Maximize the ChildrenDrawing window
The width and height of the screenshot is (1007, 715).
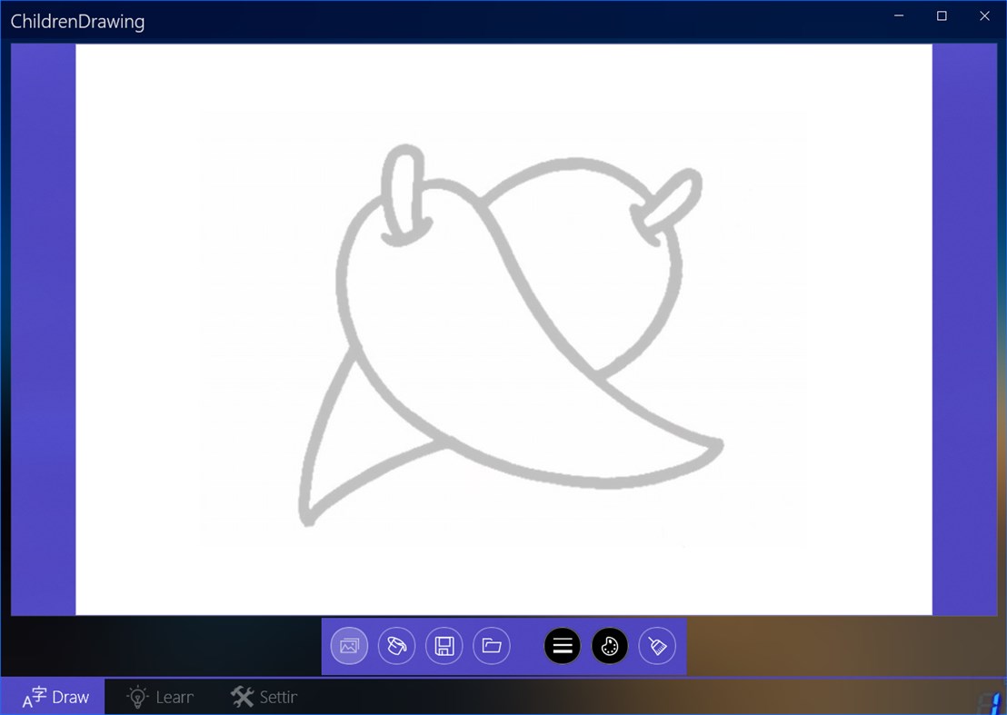tap(942, 16)
